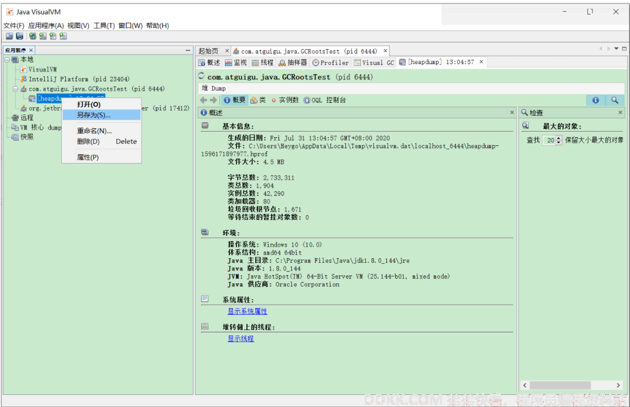Click the 查找 number field showing 20
This screenshot has height=407, width=630.
pyautogui.click(x=549, y=140)
